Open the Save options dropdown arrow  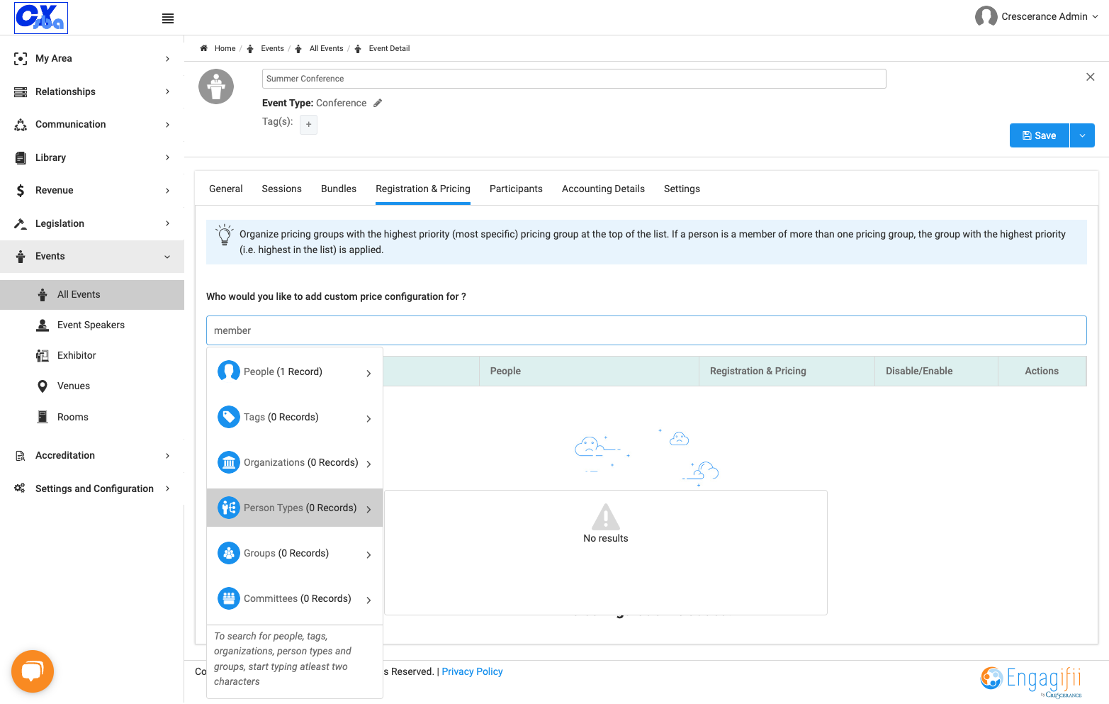1082,135
